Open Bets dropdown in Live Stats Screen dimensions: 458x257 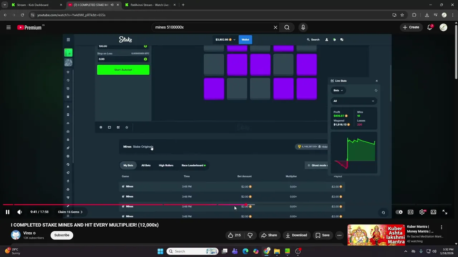(338, 90)
